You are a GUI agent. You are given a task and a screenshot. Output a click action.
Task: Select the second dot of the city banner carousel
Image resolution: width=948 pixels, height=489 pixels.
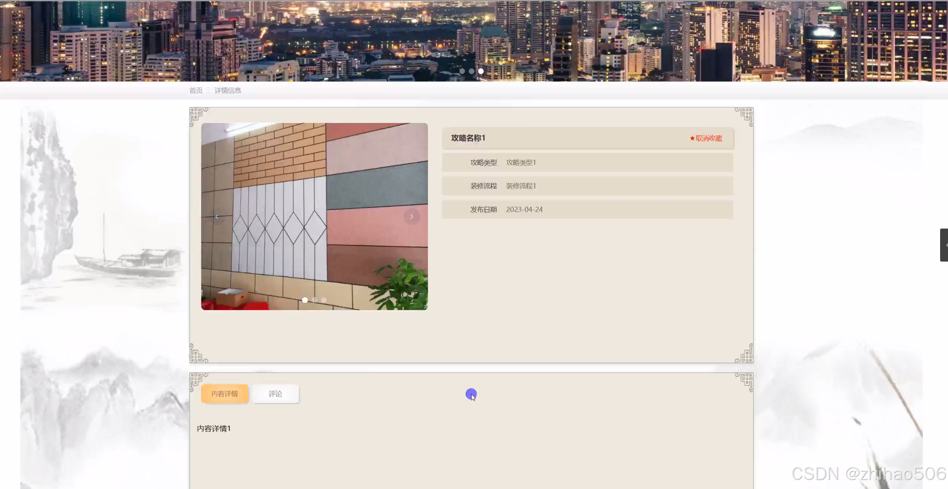[472, 71]
